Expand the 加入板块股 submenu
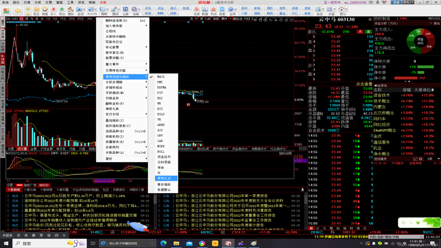441x248 pixels. 125,26
